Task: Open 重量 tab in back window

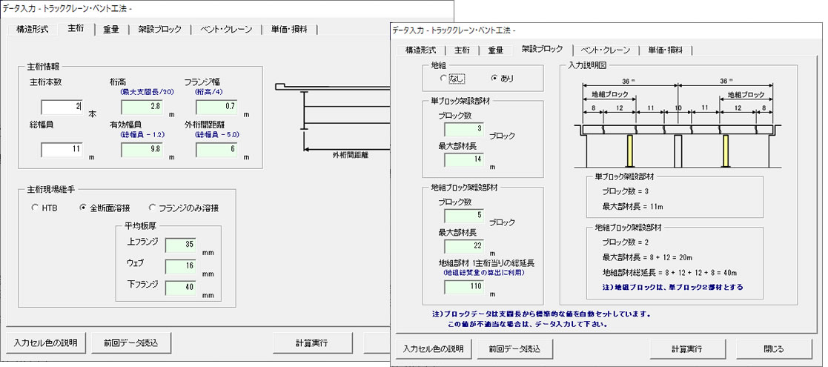Action: coord(111,30)
